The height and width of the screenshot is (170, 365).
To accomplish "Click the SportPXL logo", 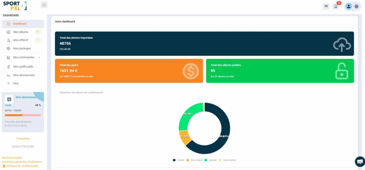I will 15,6.
